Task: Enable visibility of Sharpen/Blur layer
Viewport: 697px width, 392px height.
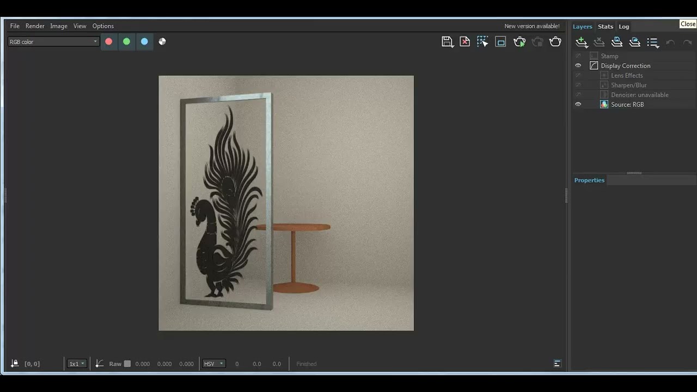Action: (x=578, y=85)
